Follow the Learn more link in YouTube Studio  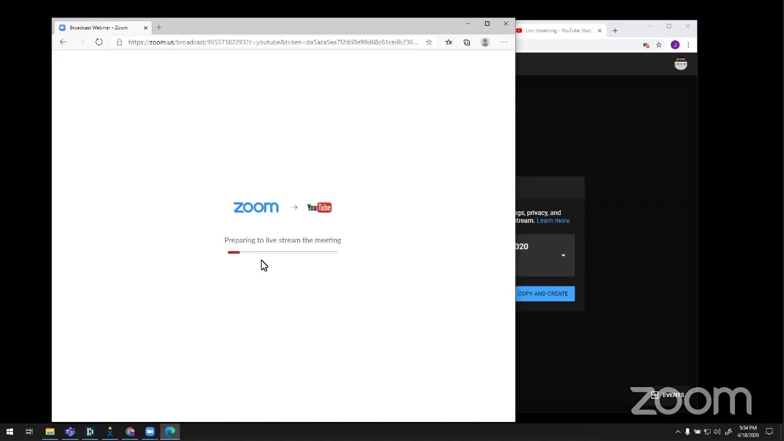pos(553,221)
